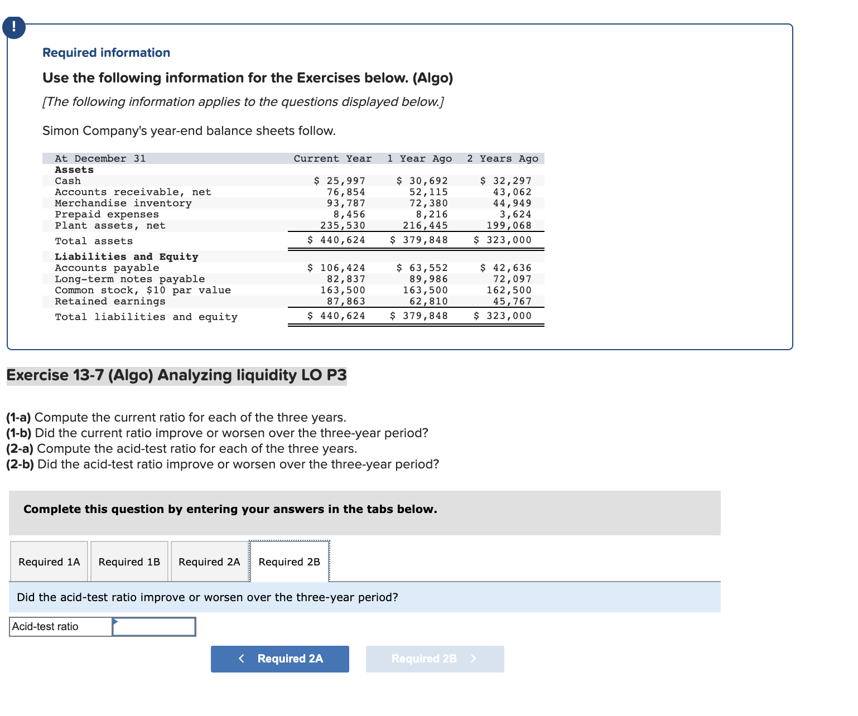Screen dimensions: 858x716
Task: Select the Required 2A tab
Action: pos(209,562)
